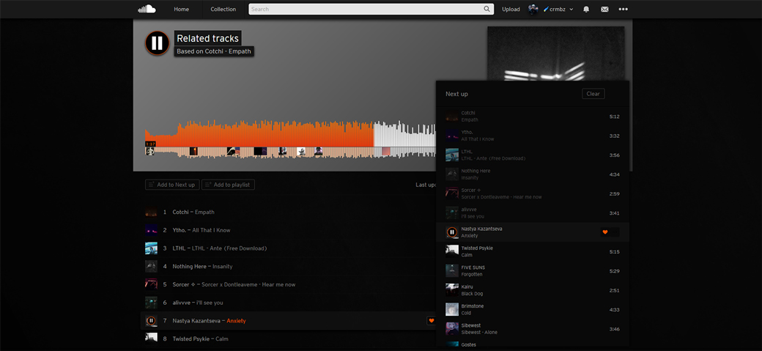Screen dimensions: 762x351
Task: Open the Upload page
Action: click(x=511, y=10)
